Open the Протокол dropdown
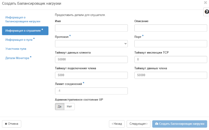Image resolution: width=209 pixels, height=130 pixels. click(x=91, y=44)
